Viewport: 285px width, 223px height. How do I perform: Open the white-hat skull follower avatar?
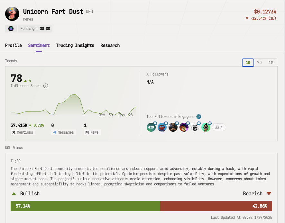(x=195, y=127)
